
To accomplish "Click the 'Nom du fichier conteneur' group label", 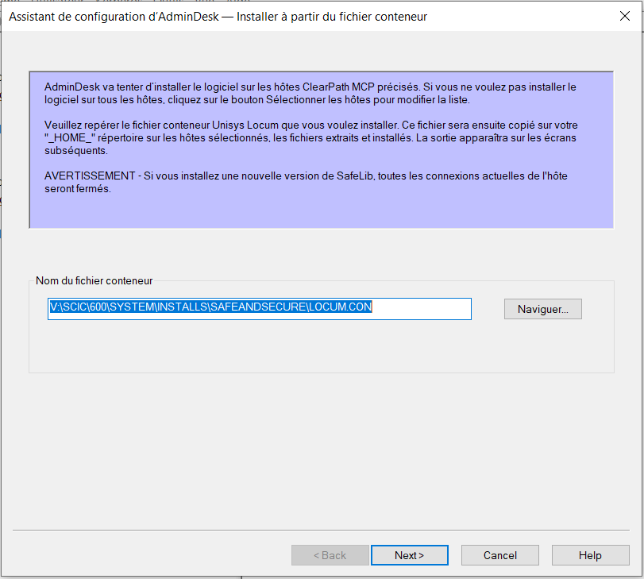I will [94, 280].
